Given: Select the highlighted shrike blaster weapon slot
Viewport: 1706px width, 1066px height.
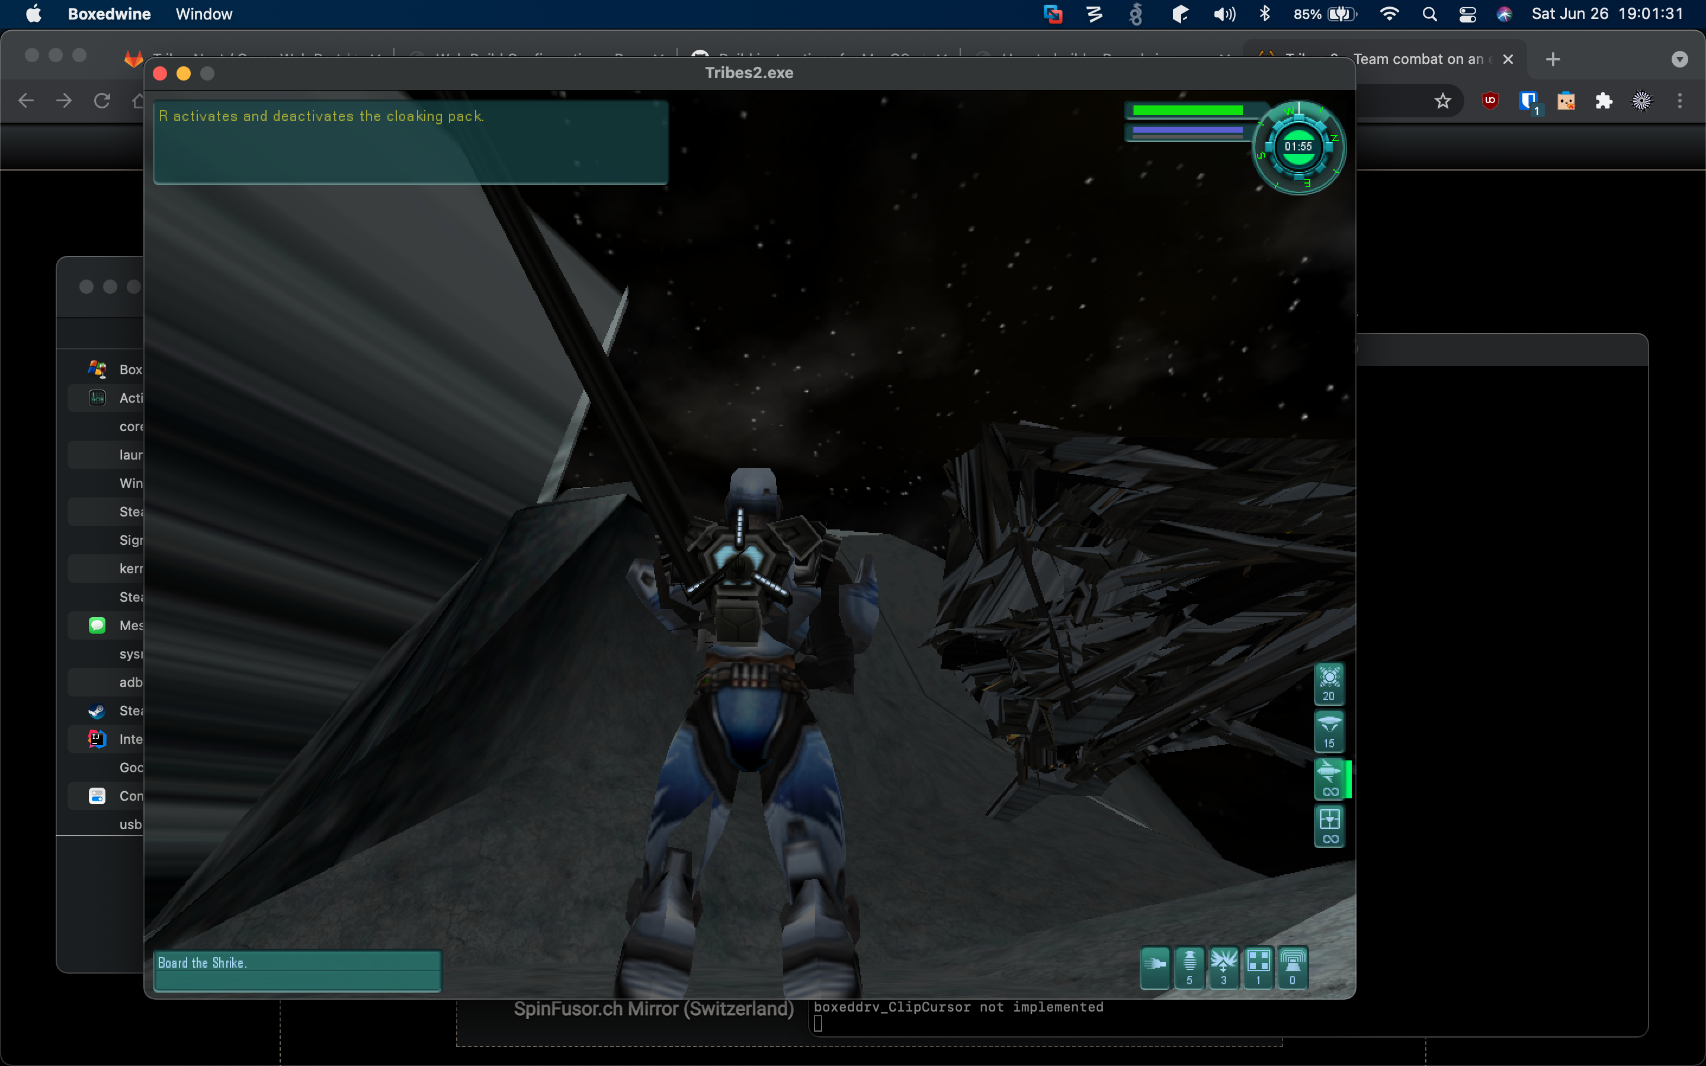Looking at the screenshot, I should [1329, 778].
